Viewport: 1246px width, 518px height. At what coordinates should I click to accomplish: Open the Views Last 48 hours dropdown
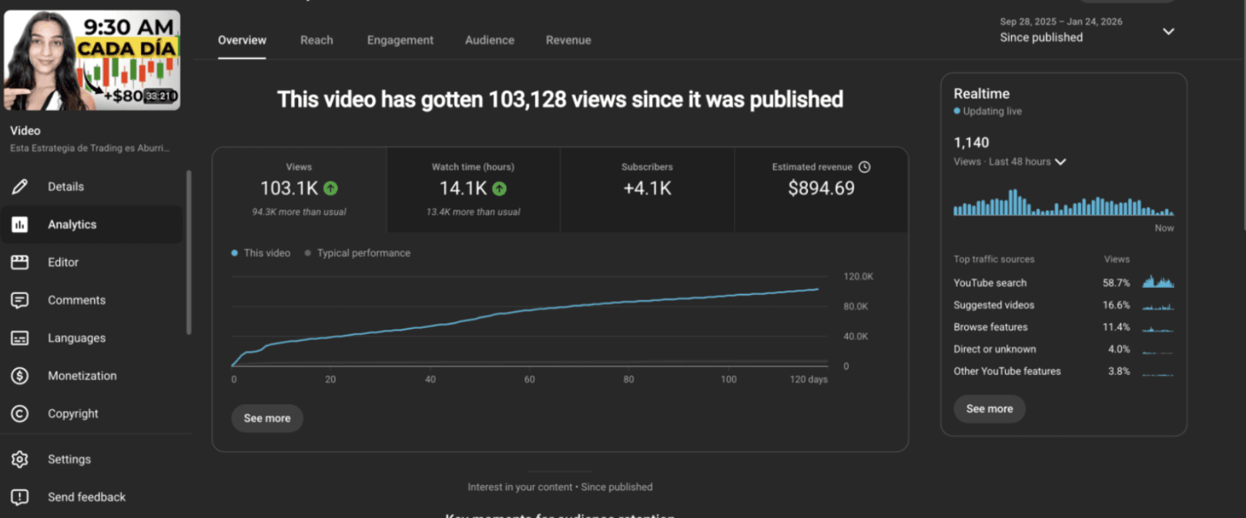click(x=1060, y=162)
